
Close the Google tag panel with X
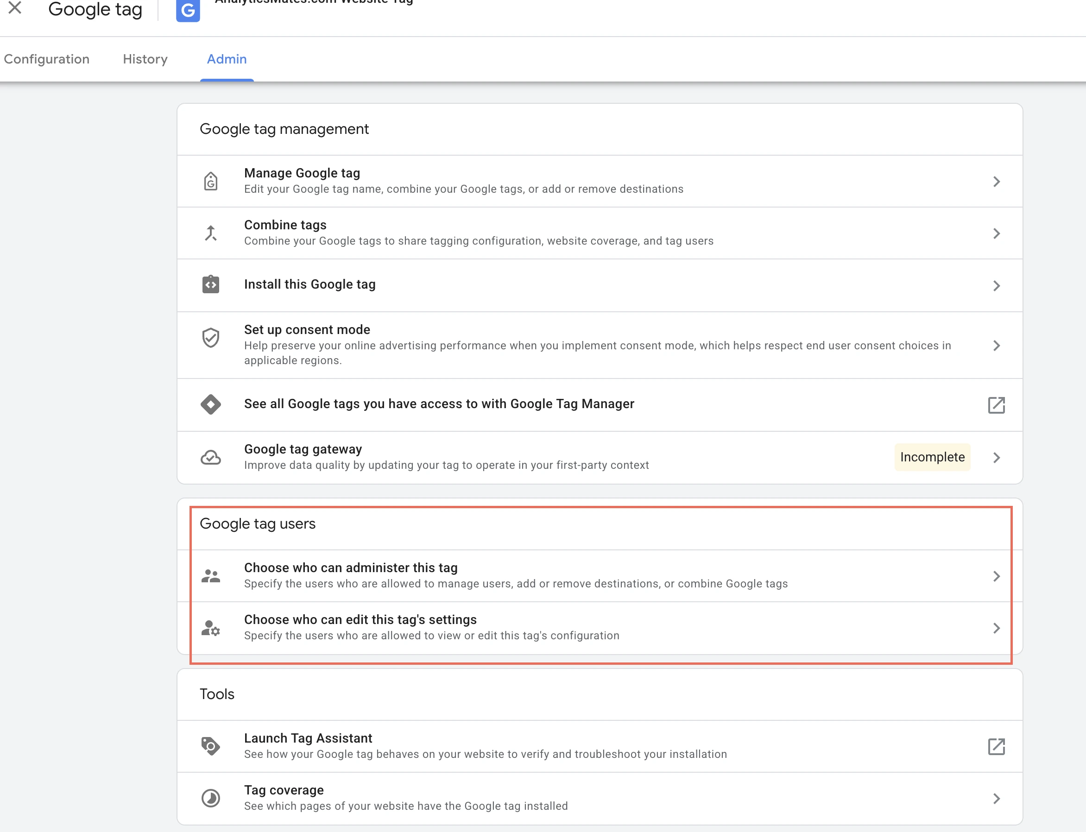coord(15,8)
